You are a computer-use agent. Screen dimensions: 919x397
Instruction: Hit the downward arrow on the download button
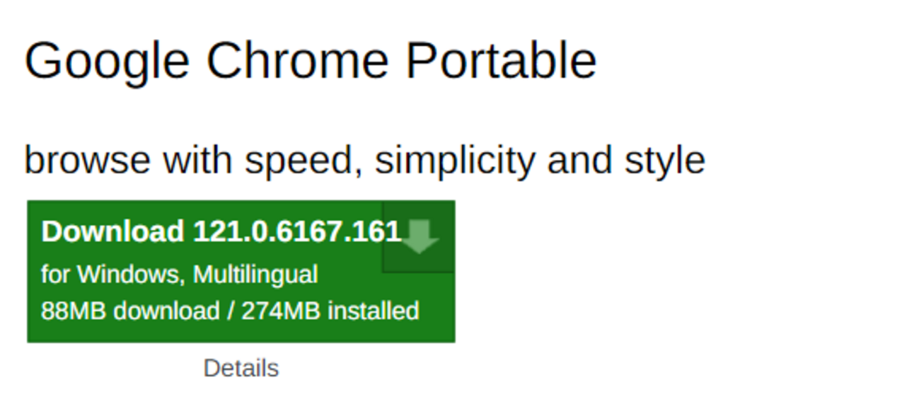click(x=420, y=236)
